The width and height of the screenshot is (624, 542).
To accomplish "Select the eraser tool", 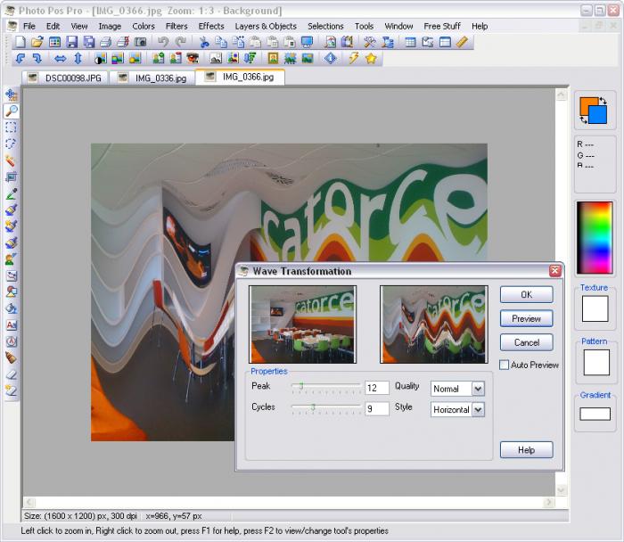I will pos(12,374).
